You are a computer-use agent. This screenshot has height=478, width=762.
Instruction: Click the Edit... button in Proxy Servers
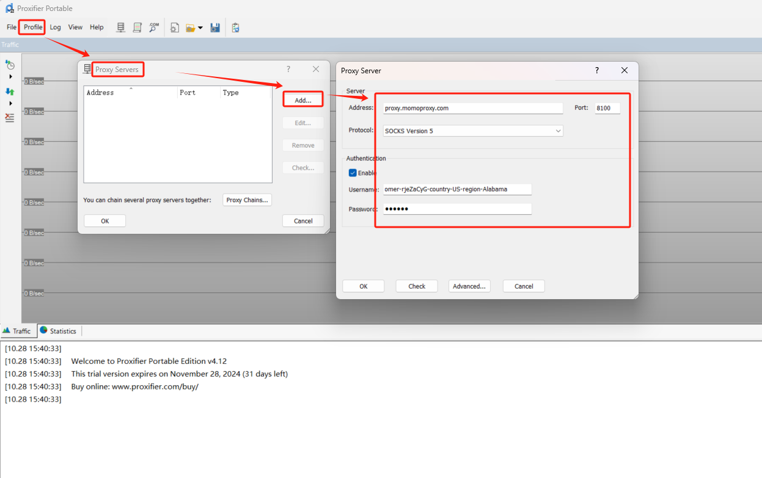(303, 123)
